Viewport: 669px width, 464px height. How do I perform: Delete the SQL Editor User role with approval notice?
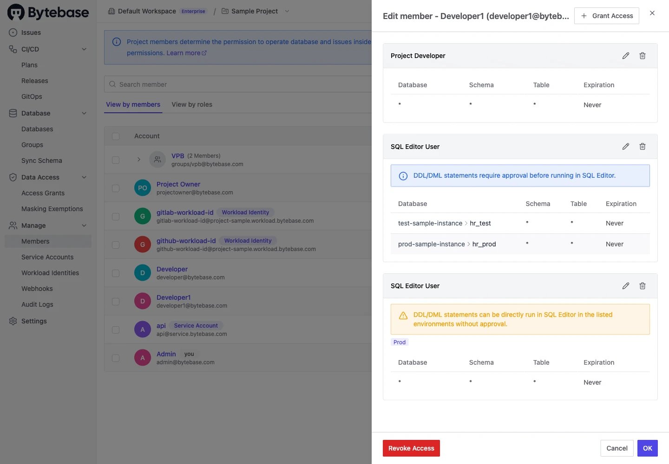pos(643,147)
